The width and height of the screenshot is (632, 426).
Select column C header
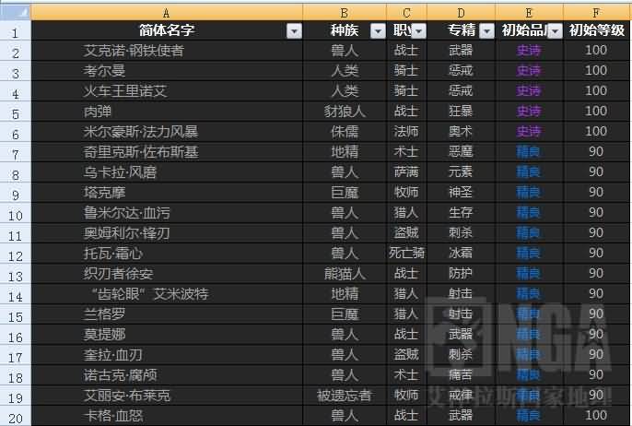406,13
